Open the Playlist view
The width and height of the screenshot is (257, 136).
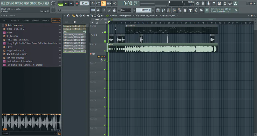tap(158, 10)
